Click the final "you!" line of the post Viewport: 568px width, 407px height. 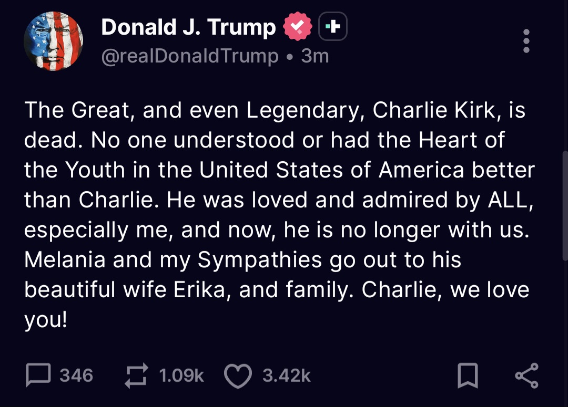click(x=46, y=320)
